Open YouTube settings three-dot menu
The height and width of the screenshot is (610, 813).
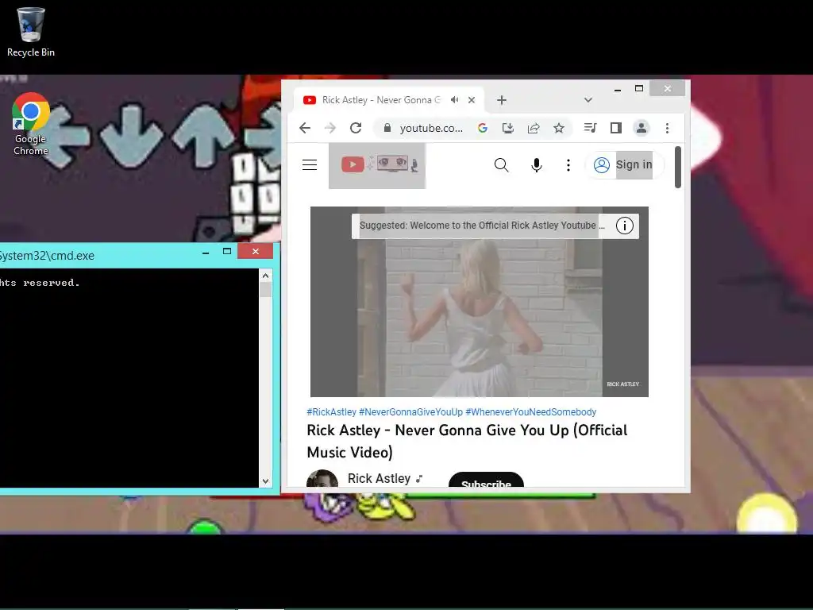pos(568,165)
